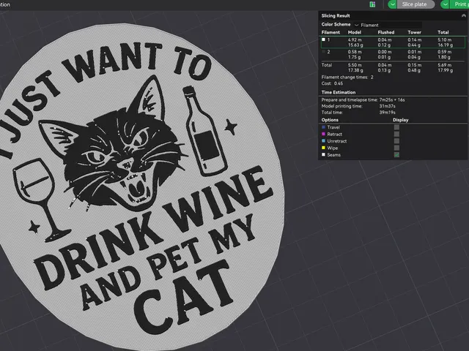Click the dark swatch for filament 2
Image resolution: width=469 pixels, height=351 pixels.
click(x=323, y=52)
